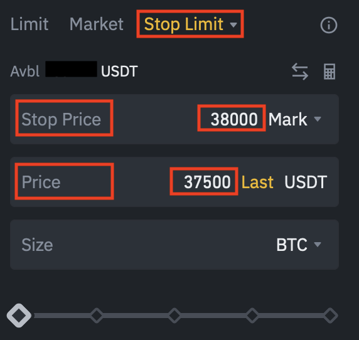Set slider to the 100% diamond marker
This screenshot has height=340, width=359.
tap(330, 316)
